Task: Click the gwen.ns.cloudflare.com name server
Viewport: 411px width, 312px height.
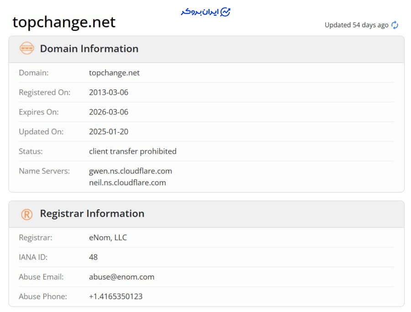Action: (x=130, y=171)
